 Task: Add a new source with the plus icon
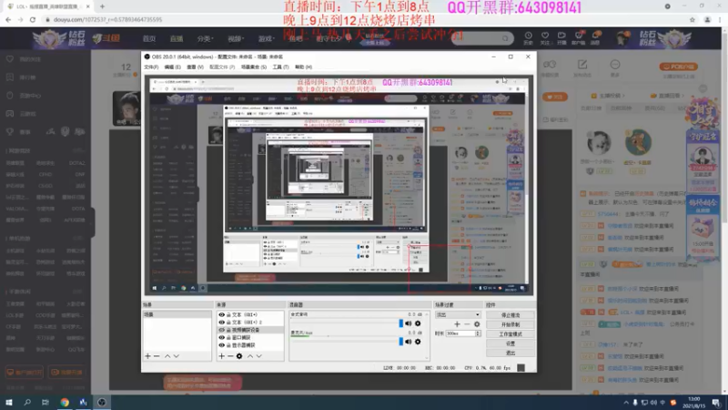tap(221, 356)
